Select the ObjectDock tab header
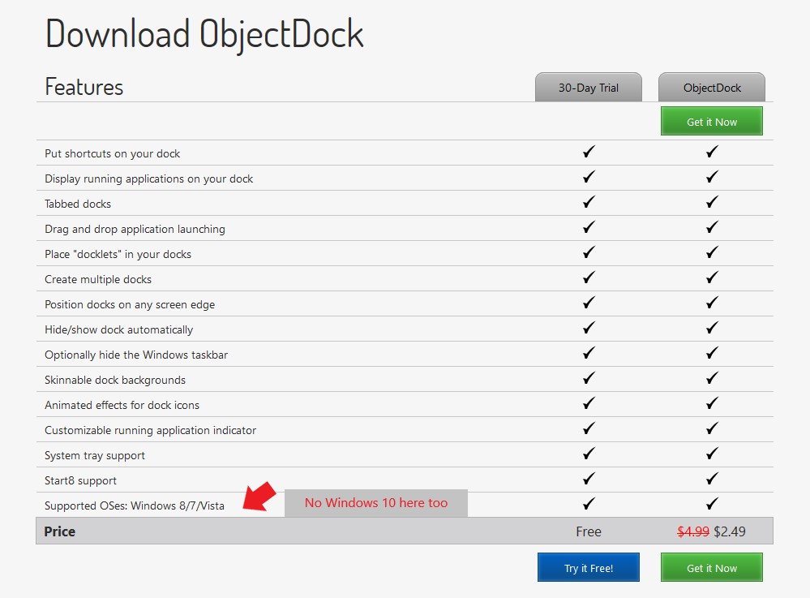 pos(711,88)
